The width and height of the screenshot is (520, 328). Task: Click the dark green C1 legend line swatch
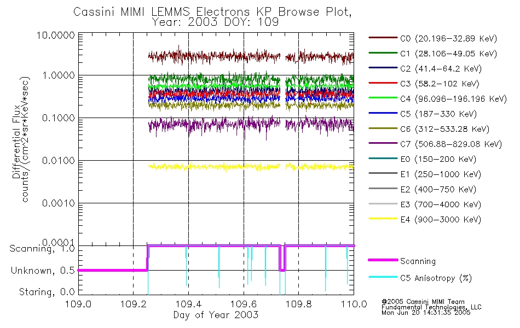point(383,52)
